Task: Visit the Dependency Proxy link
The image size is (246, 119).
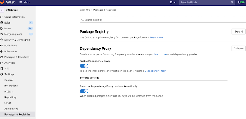Action: (155, 71)
